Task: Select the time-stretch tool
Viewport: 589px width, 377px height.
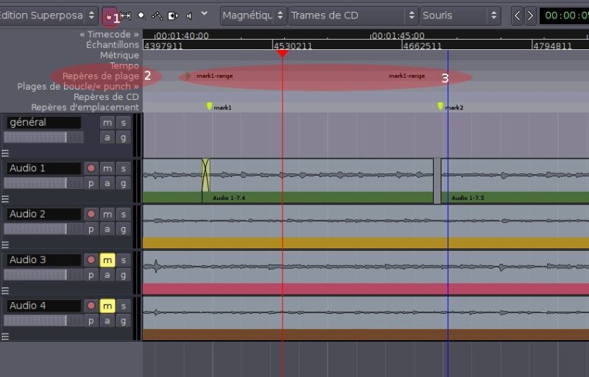Action: [x=173, y=15]
